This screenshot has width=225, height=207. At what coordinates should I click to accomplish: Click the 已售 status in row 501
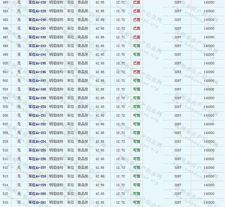[x=136, y=72]
